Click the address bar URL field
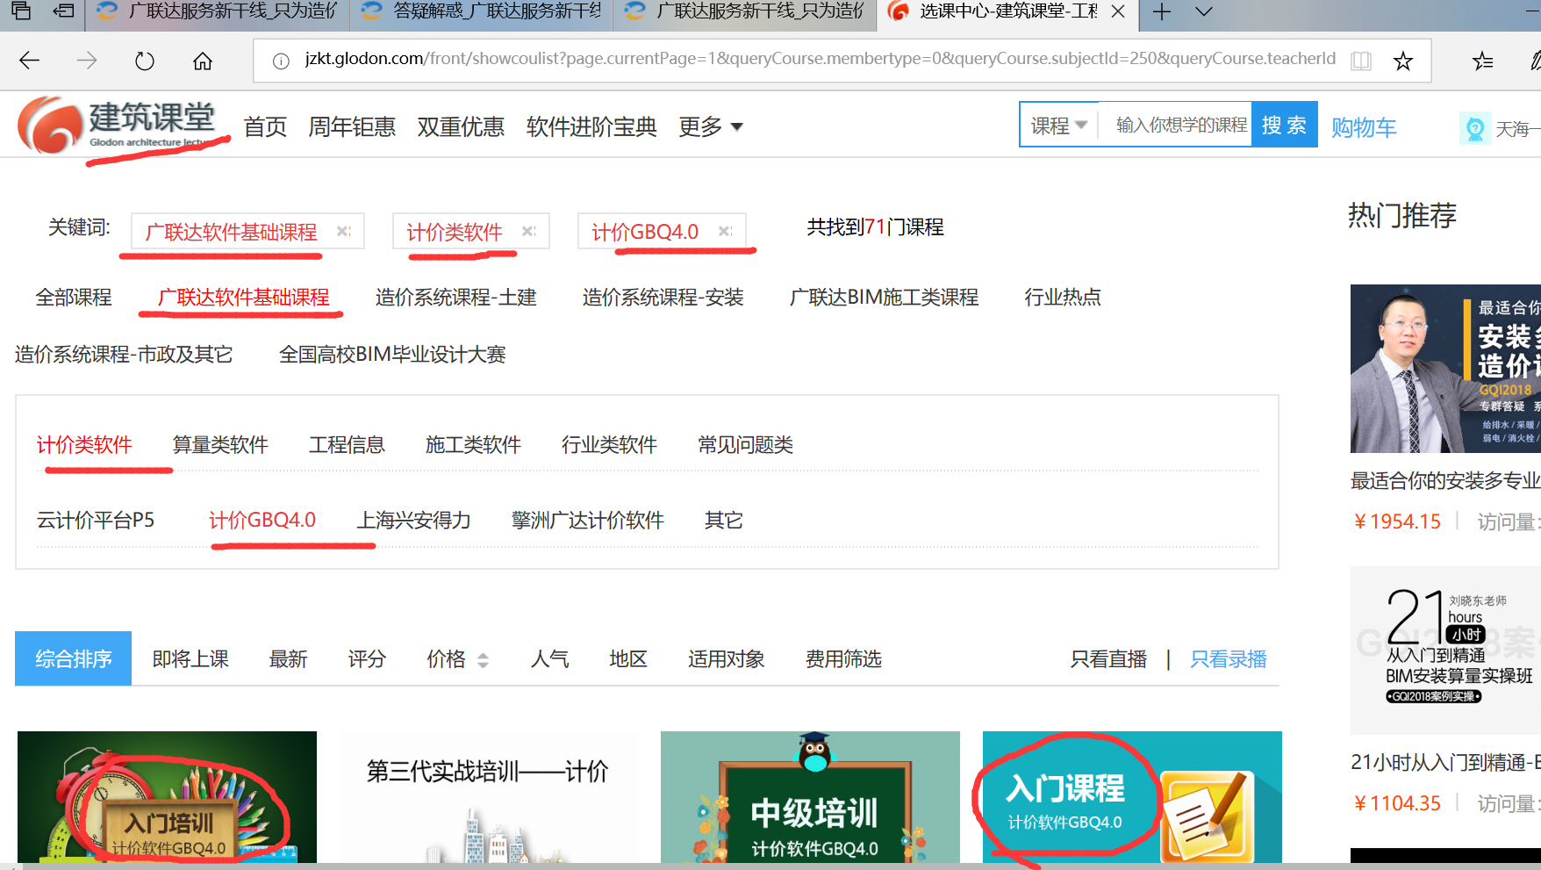Screen dimensions: 1541x870 [x=820, y=59]
